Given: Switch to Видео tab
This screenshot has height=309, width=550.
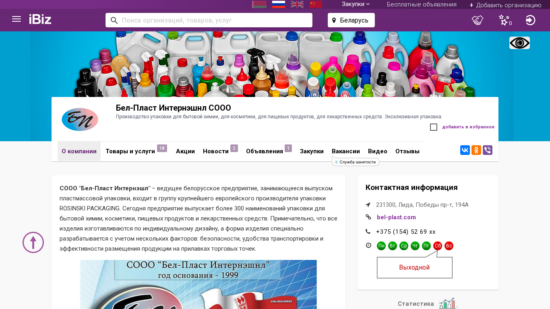Looking at the screenshot, I should coord(378,151).
